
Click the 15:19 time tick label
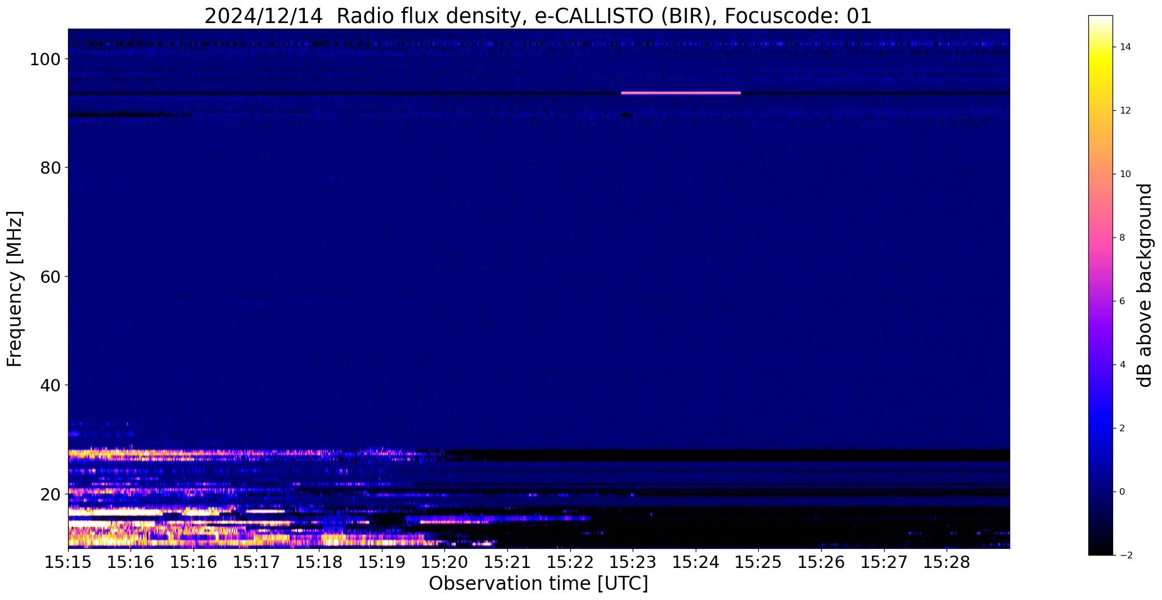tap(382, 562)
